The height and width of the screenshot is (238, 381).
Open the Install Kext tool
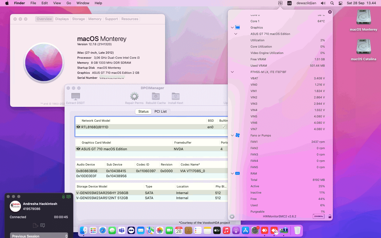[175, 97]
